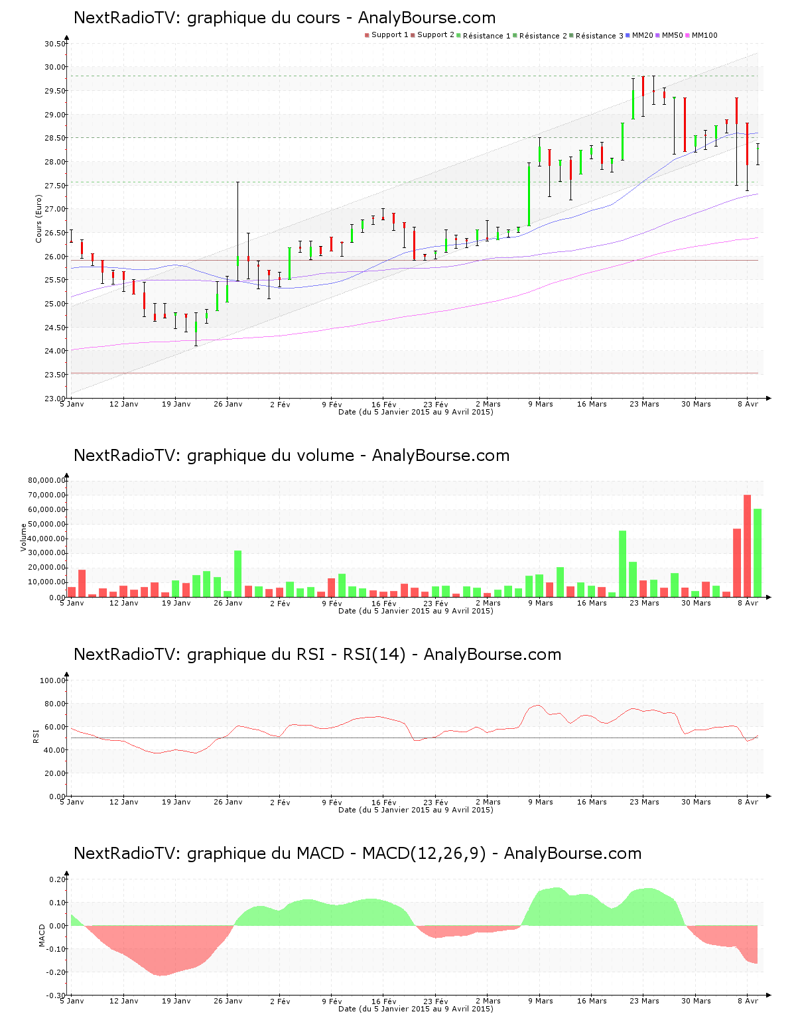Click '23 Mars' date on the volume chart
The image size is (796, 1028).
645,603
